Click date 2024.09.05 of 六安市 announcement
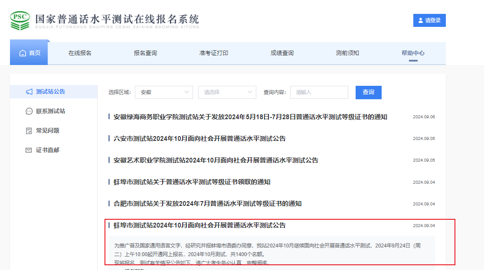Image resolution: width=484 pixels, height=270 pixels. 424,139
